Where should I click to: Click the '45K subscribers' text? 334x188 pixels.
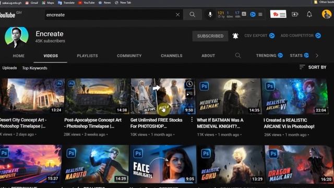tap(50, 41)
